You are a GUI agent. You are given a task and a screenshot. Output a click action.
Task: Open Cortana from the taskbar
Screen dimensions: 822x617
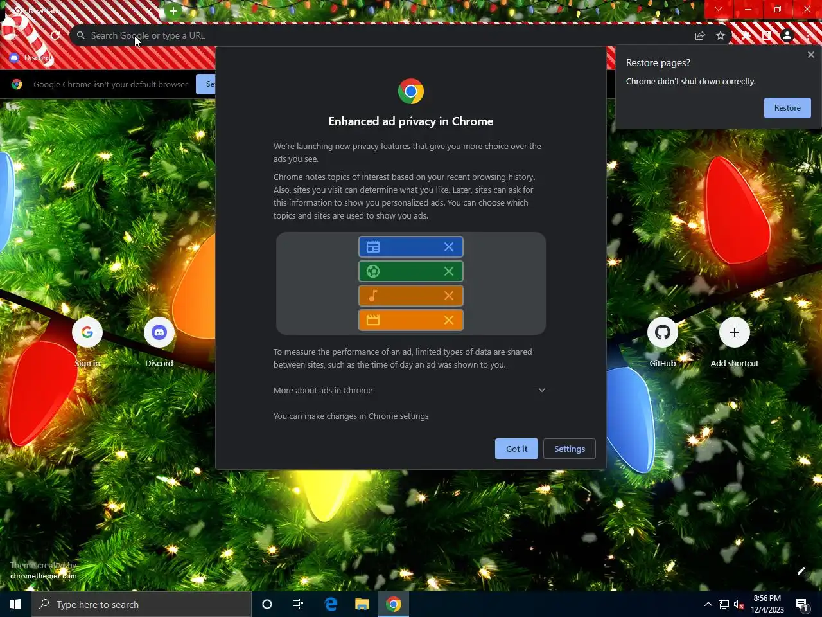[267, 604]
